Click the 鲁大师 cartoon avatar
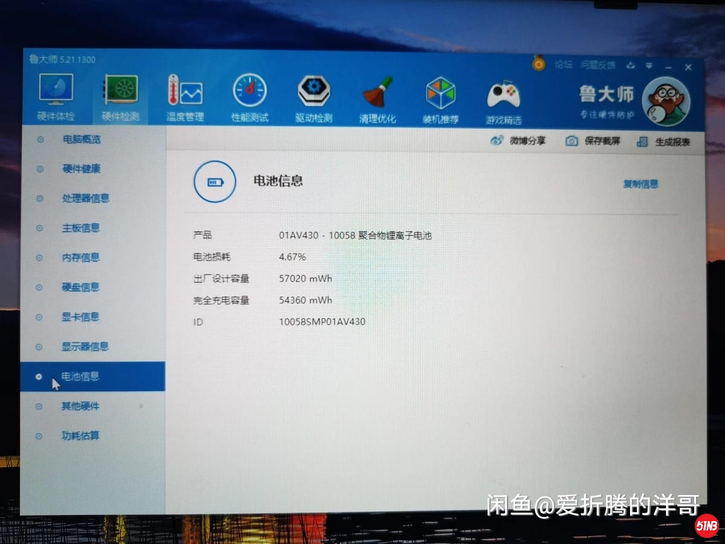 665,102
